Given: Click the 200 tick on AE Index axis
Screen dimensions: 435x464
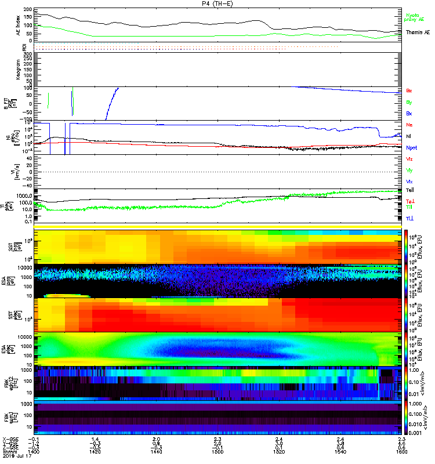Looking at the screenshot, I should (28, 10).
